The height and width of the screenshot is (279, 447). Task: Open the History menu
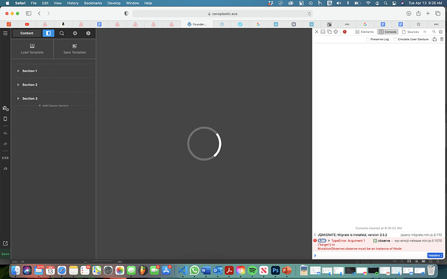point(73,3)
